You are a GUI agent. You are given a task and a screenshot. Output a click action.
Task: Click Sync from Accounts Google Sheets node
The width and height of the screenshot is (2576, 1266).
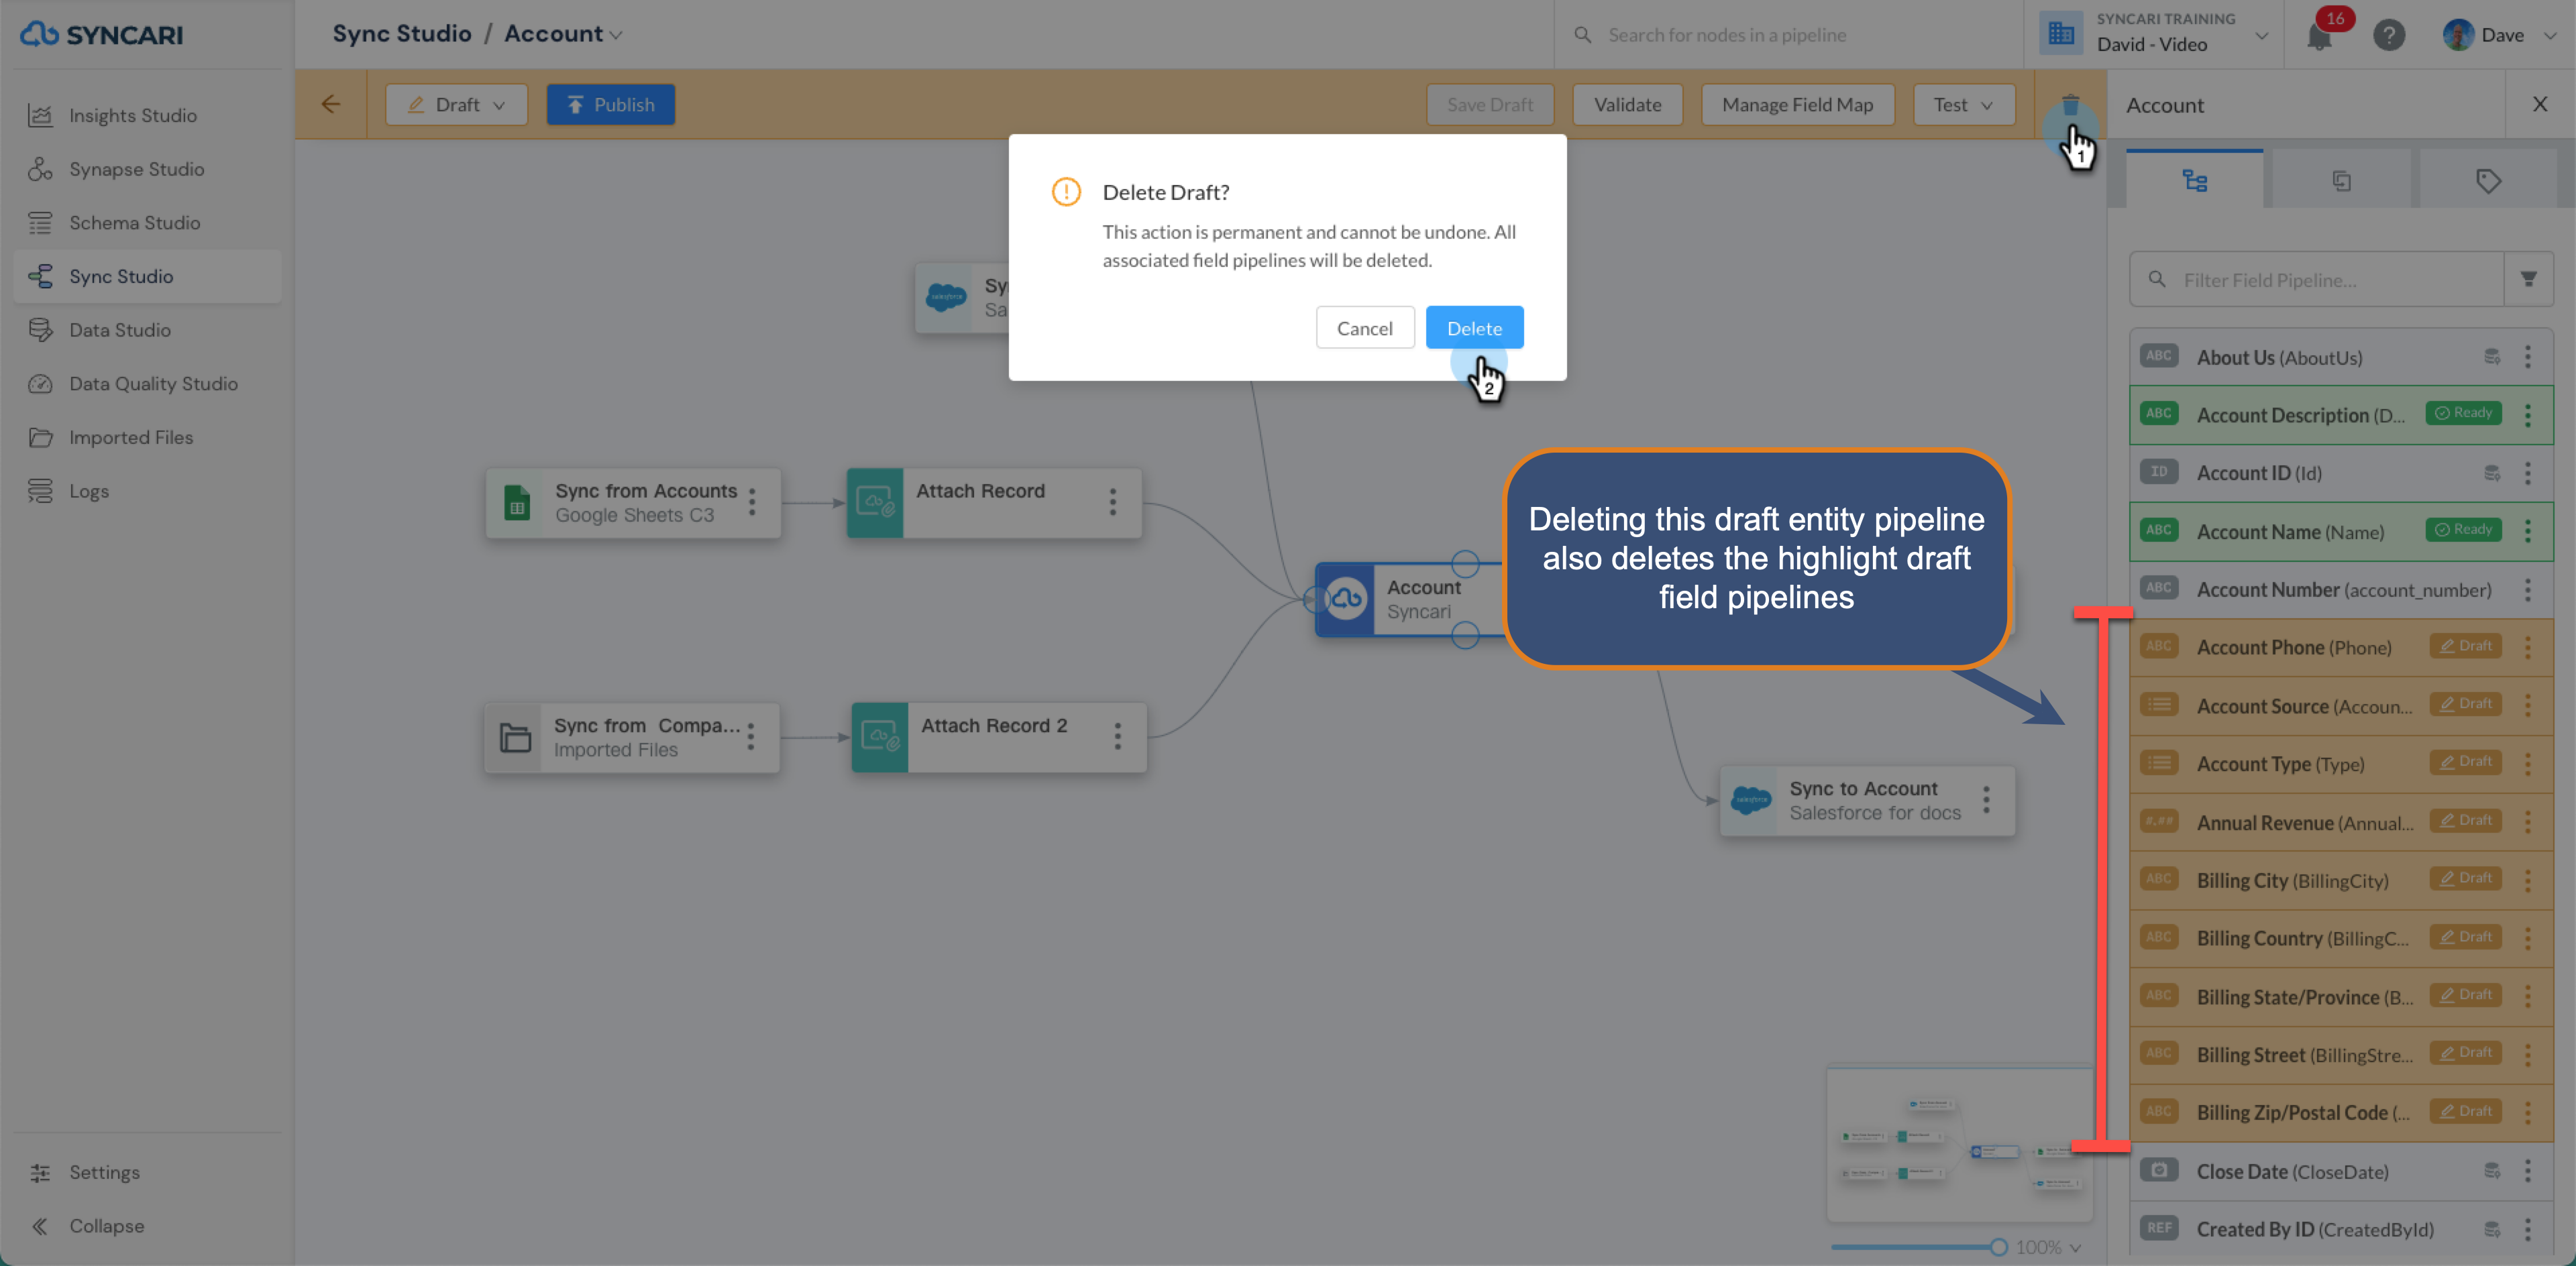click(x=632, y=503)
